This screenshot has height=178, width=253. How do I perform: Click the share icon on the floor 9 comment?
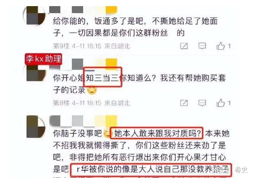[184, 46]
